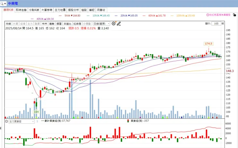
Task: Select the pencil drawing tool icon
Action: (x=119, y=24)
